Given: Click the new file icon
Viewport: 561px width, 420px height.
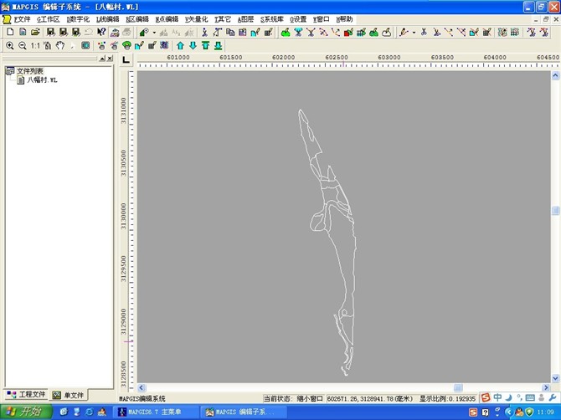Looking at the screenshot, I should point(9,32).
